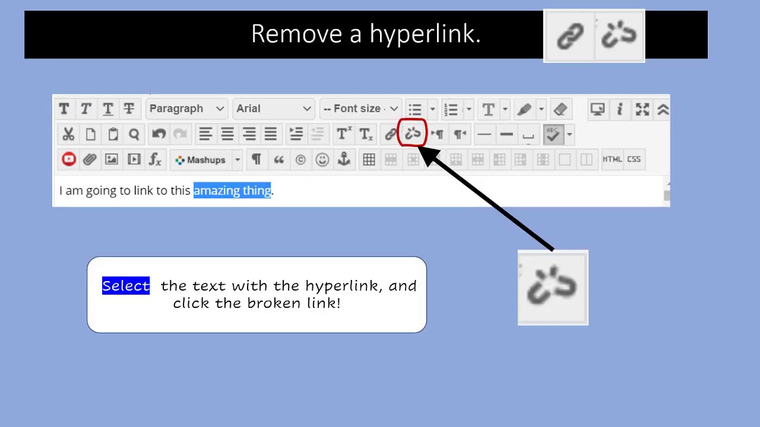Open HTML code view

pyautogui.click(x=612, y=160)
